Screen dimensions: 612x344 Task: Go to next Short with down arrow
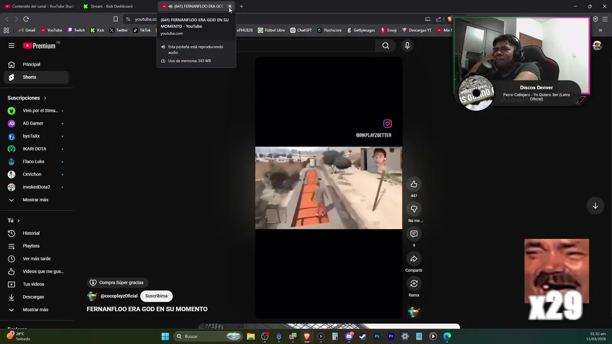tap(595, 206)
